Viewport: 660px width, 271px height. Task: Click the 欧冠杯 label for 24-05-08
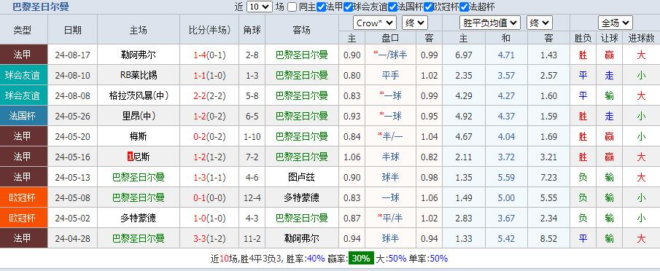23,197
